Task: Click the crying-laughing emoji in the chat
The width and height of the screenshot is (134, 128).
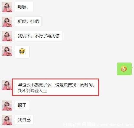Action: [x=22, y=51]
